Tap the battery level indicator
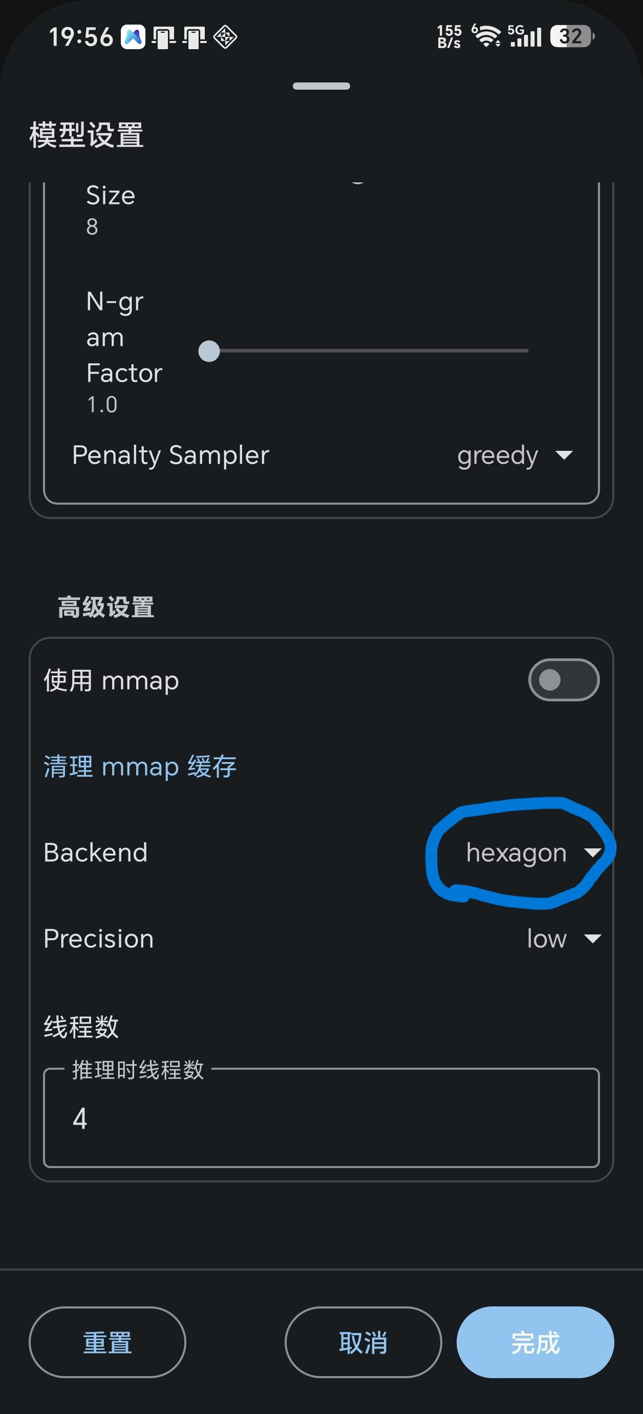 tap(572, 37)
